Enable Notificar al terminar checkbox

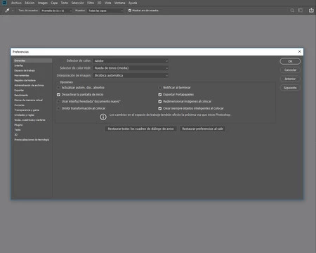(x=160, y=88)
